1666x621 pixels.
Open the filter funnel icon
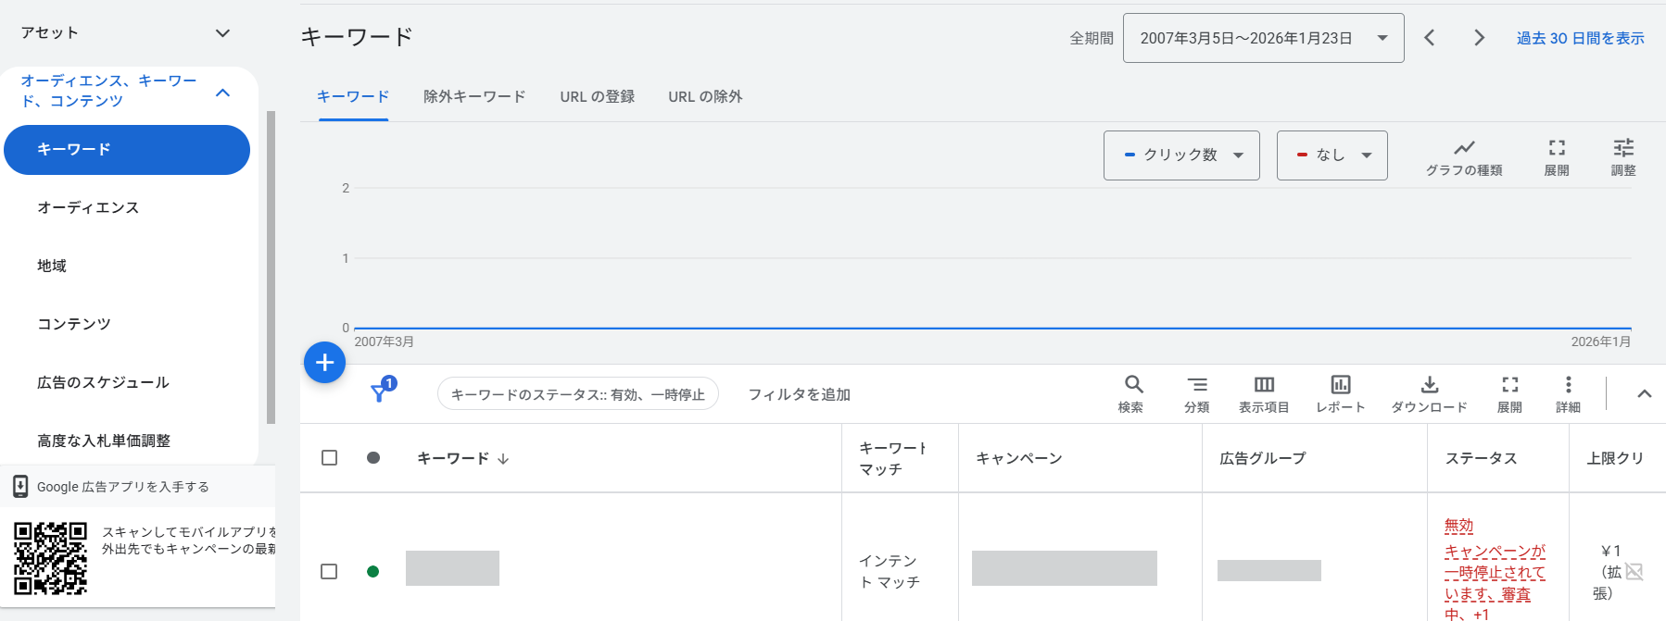click(380, 392)
